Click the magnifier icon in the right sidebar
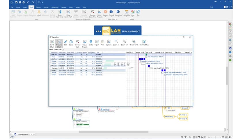Screen dimensions: 241x139 (x=230, y=45)
